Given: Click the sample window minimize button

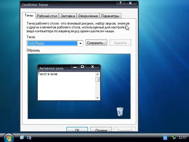Looking at the screenshot, I should [x=75, y=67].
